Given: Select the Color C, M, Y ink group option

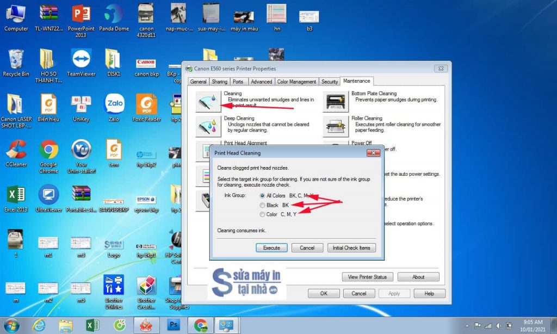Looking at the screenshot, I should coord(262,215).
